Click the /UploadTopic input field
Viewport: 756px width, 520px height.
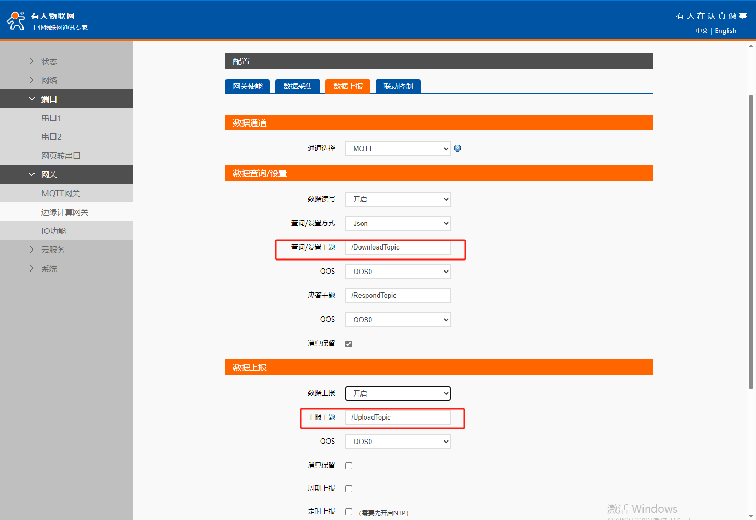pyautogui.click(x=398, y=417)
